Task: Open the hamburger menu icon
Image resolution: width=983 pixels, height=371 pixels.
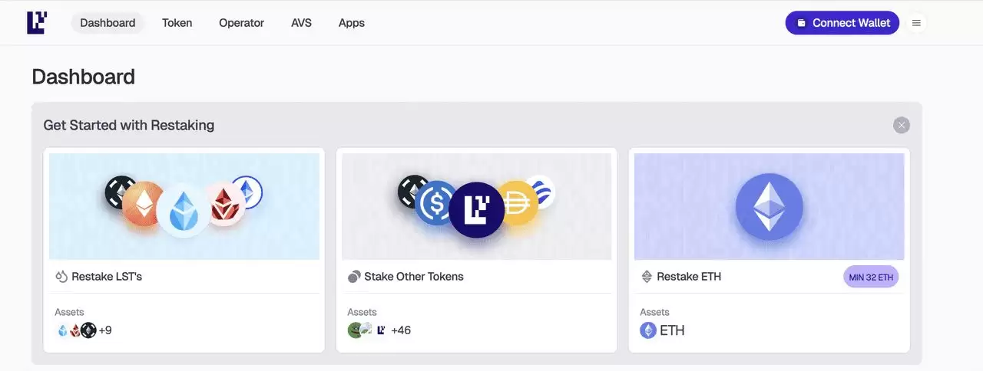Action: pyautogui.click(x=916, y=23)
